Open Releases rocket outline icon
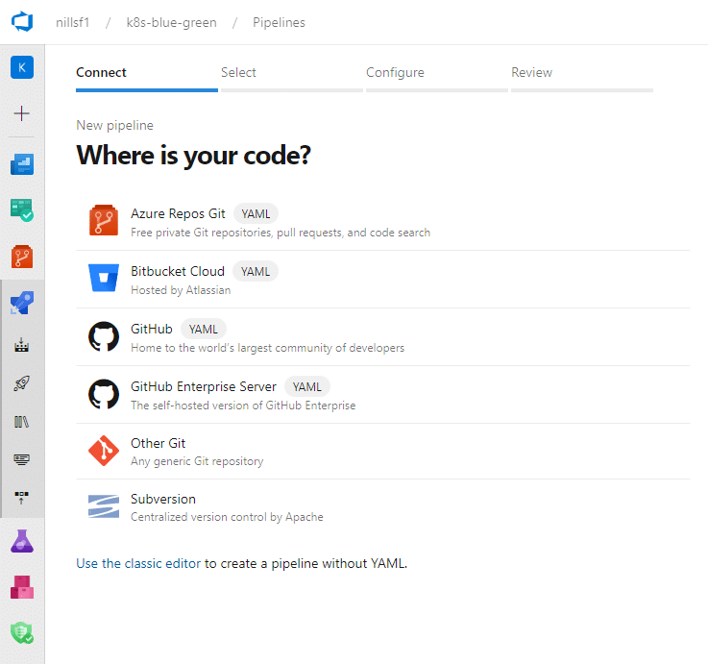Screen dimensions: 708x664 (x=22, y=383)
